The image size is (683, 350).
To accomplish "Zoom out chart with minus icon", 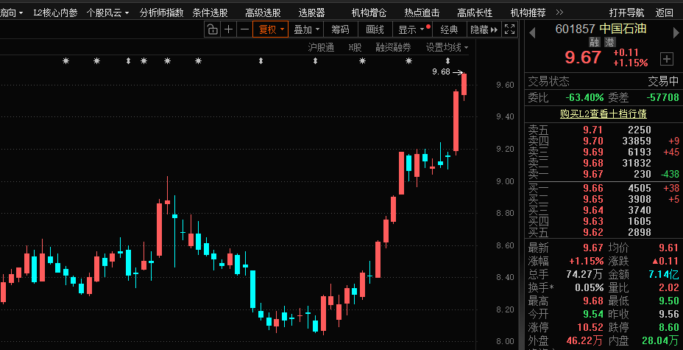I will click(x=244, y=29).
